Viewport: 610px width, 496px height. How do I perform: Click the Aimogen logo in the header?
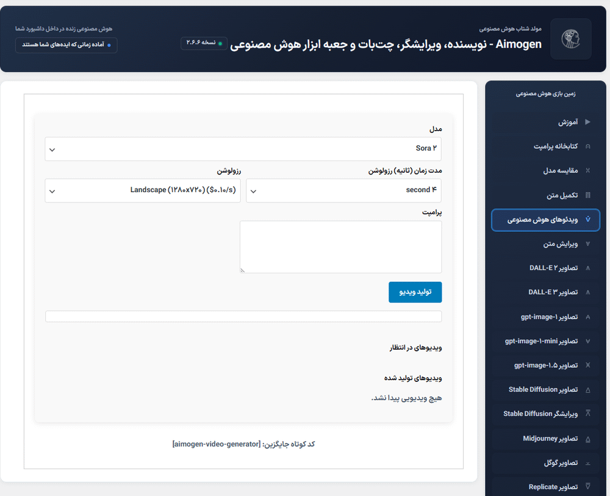tap(571, 39)
